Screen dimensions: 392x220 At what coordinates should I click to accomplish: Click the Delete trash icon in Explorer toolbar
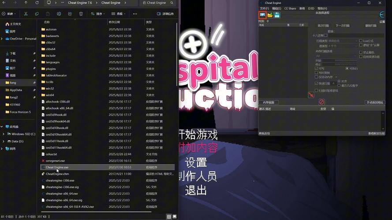click(81, 14)
